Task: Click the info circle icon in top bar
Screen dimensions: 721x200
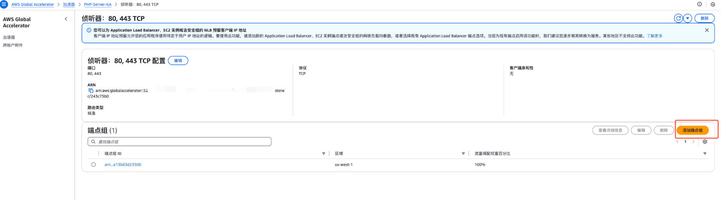Action: pyautogui.click(x=700, y=4)
